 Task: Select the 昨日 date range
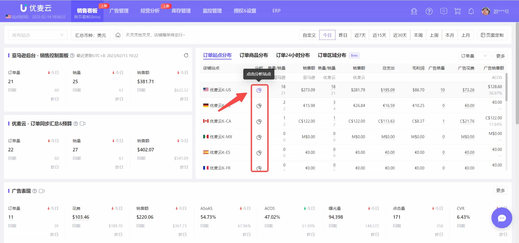point(343,35)
